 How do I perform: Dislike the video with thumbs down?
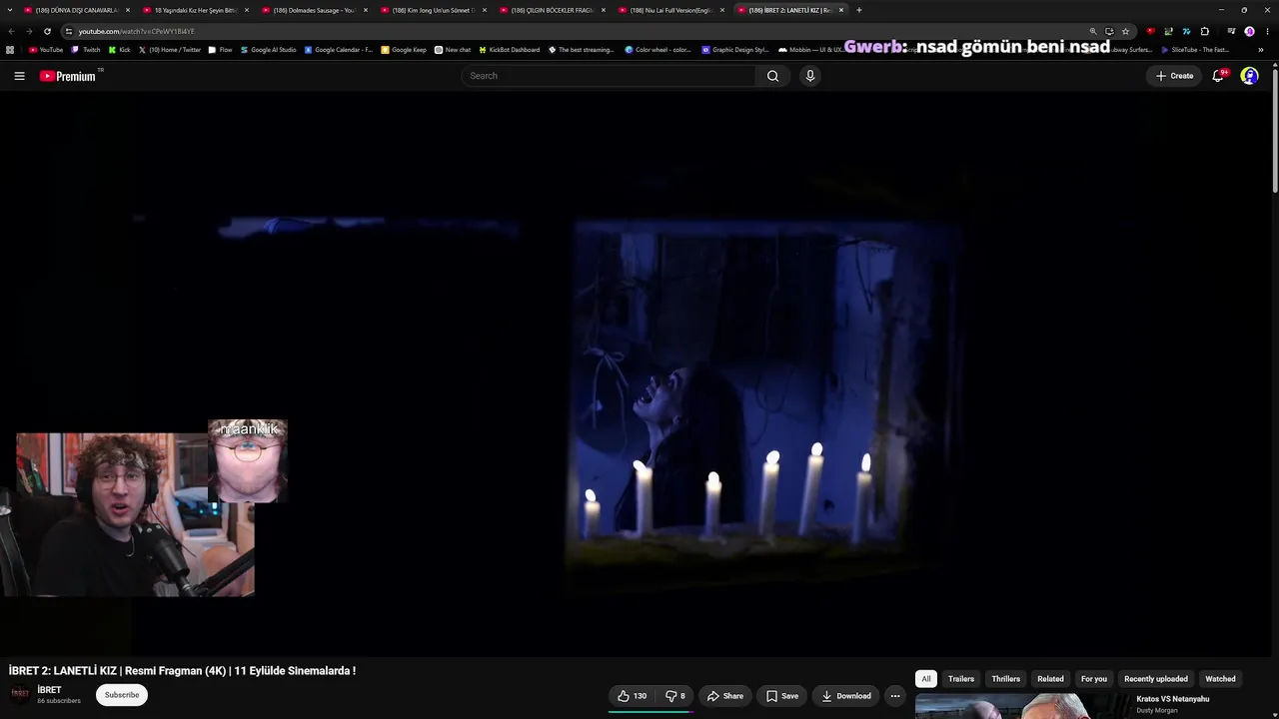676,696
